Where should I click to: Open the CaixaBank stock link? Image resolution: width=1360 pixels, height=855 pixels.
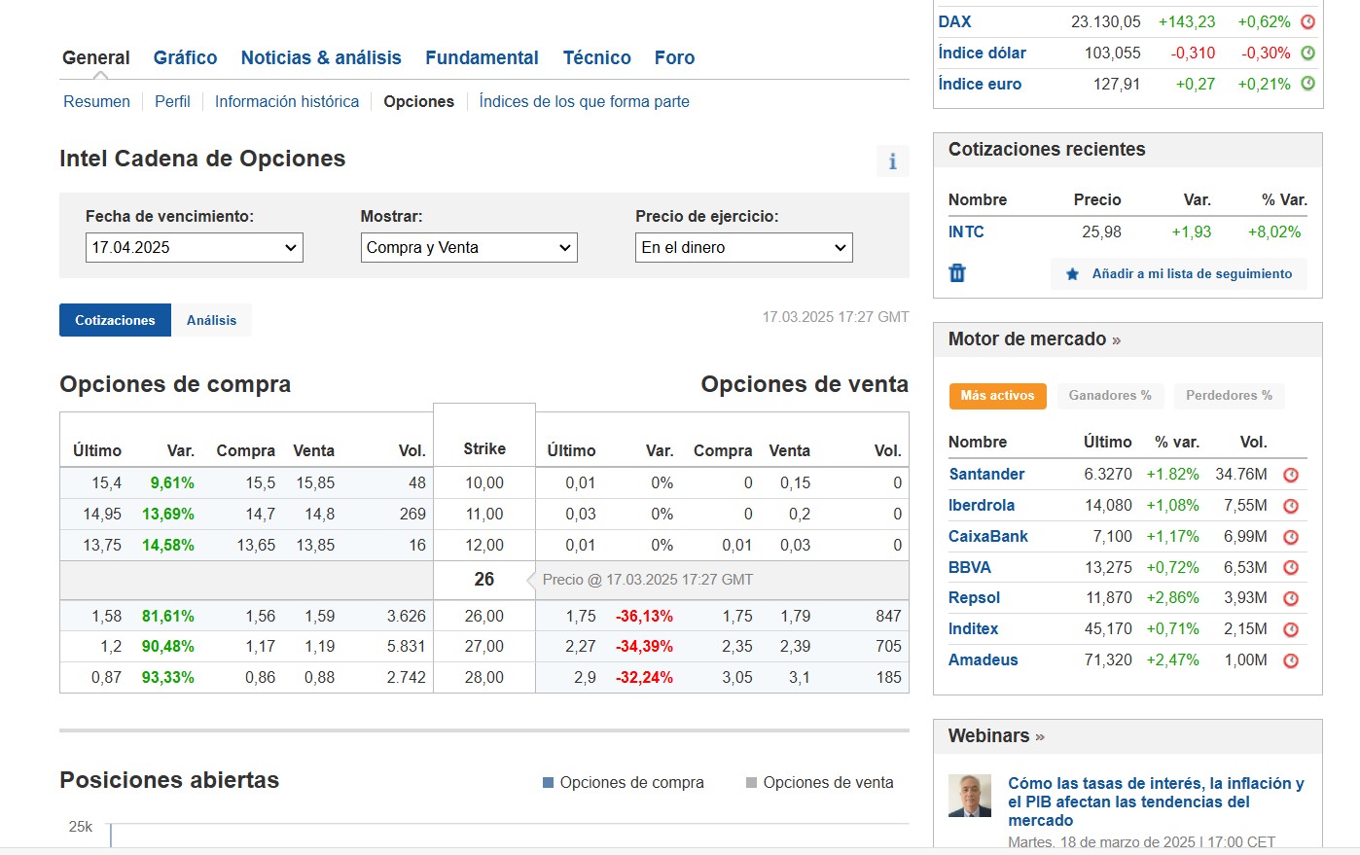tap(988, 536)
